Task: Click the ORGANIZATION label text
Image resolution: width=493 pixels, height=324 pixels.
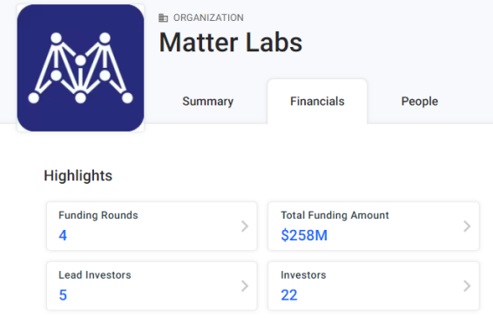Action: 208,17
